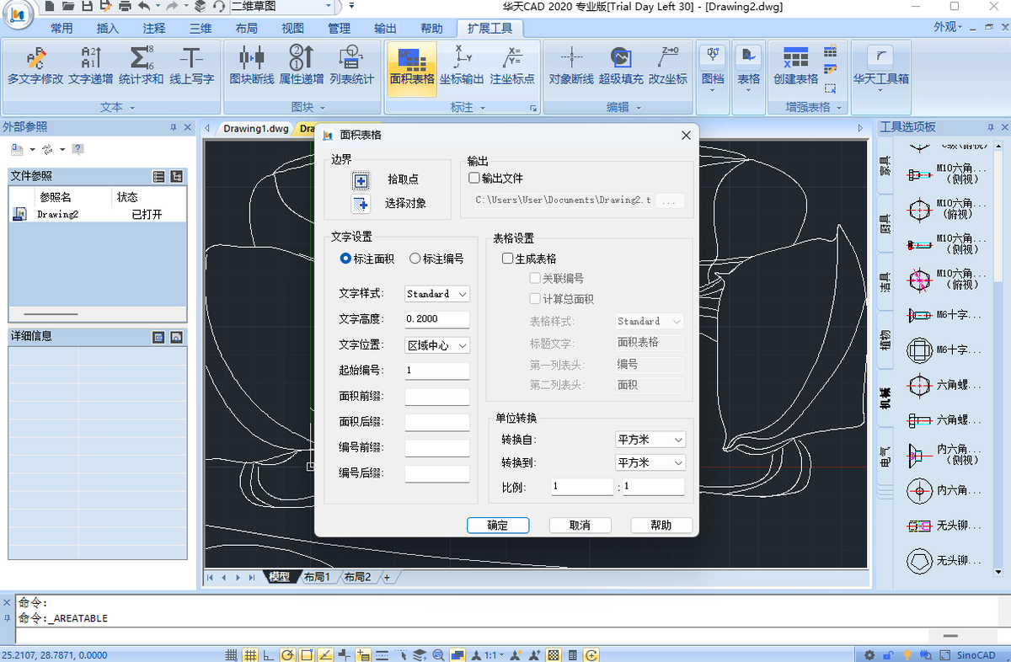Click the 取消 button

[580, 525]
